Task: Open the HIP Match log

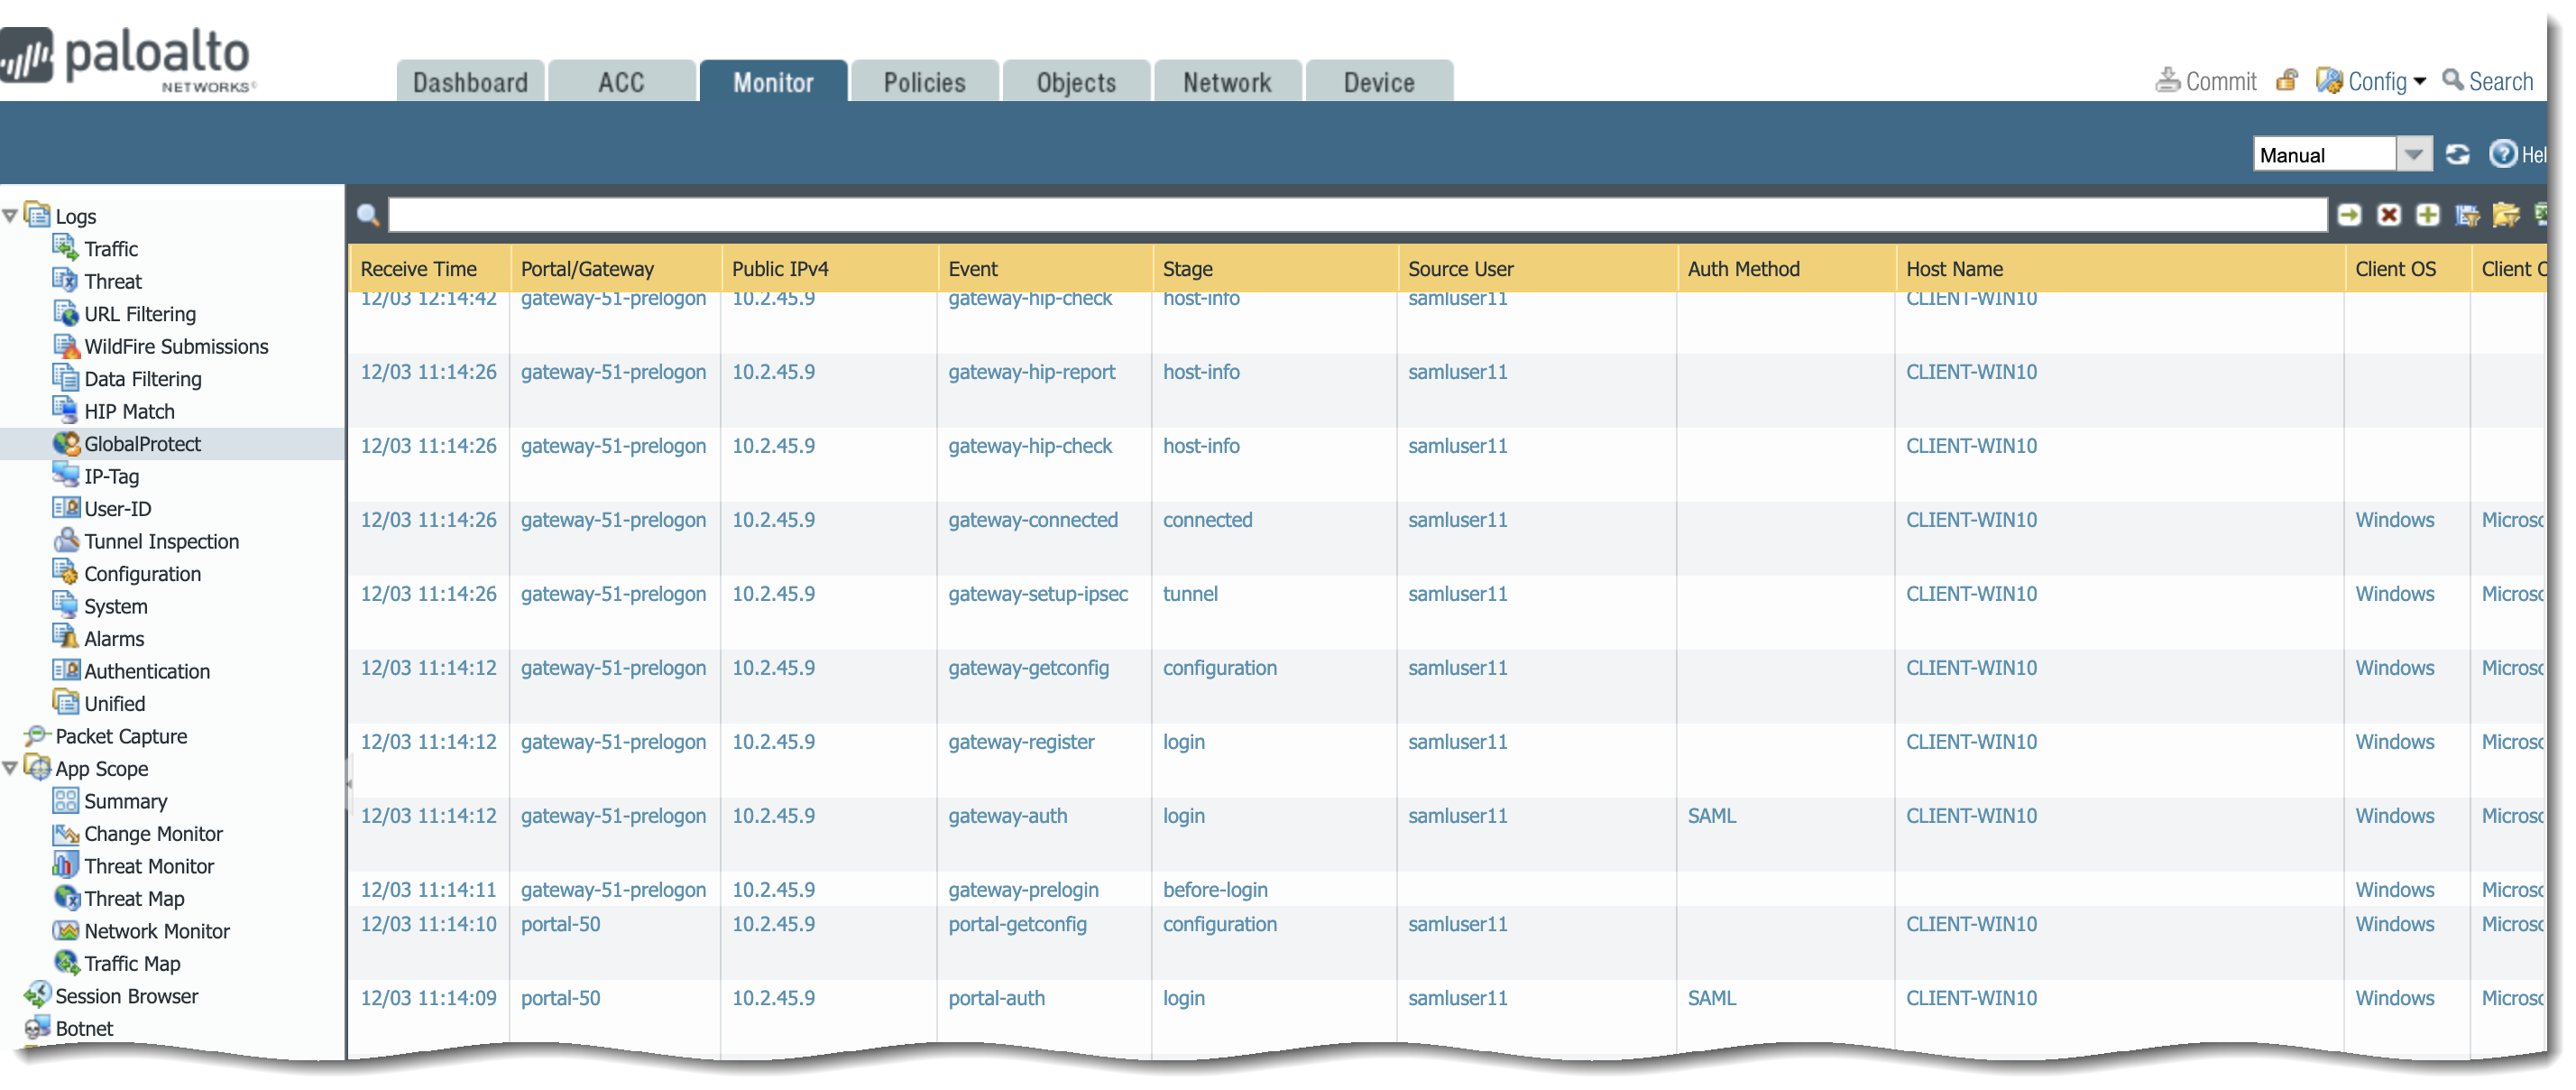Action: (x=128, y=411)
